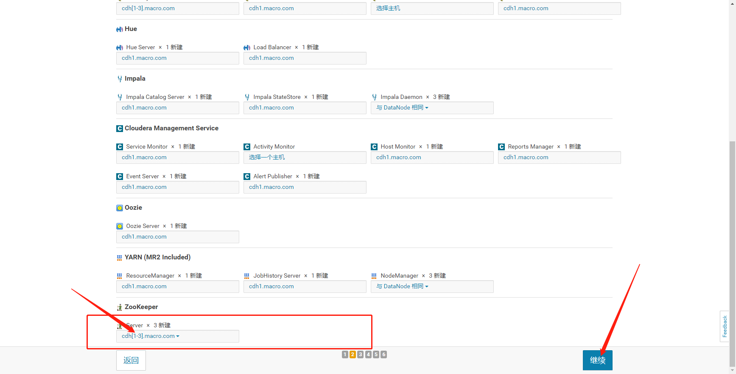Viewport: 736px width, 374px height.
Task: Click the Hue Server role icon
Action: click(x=120, y=48)
